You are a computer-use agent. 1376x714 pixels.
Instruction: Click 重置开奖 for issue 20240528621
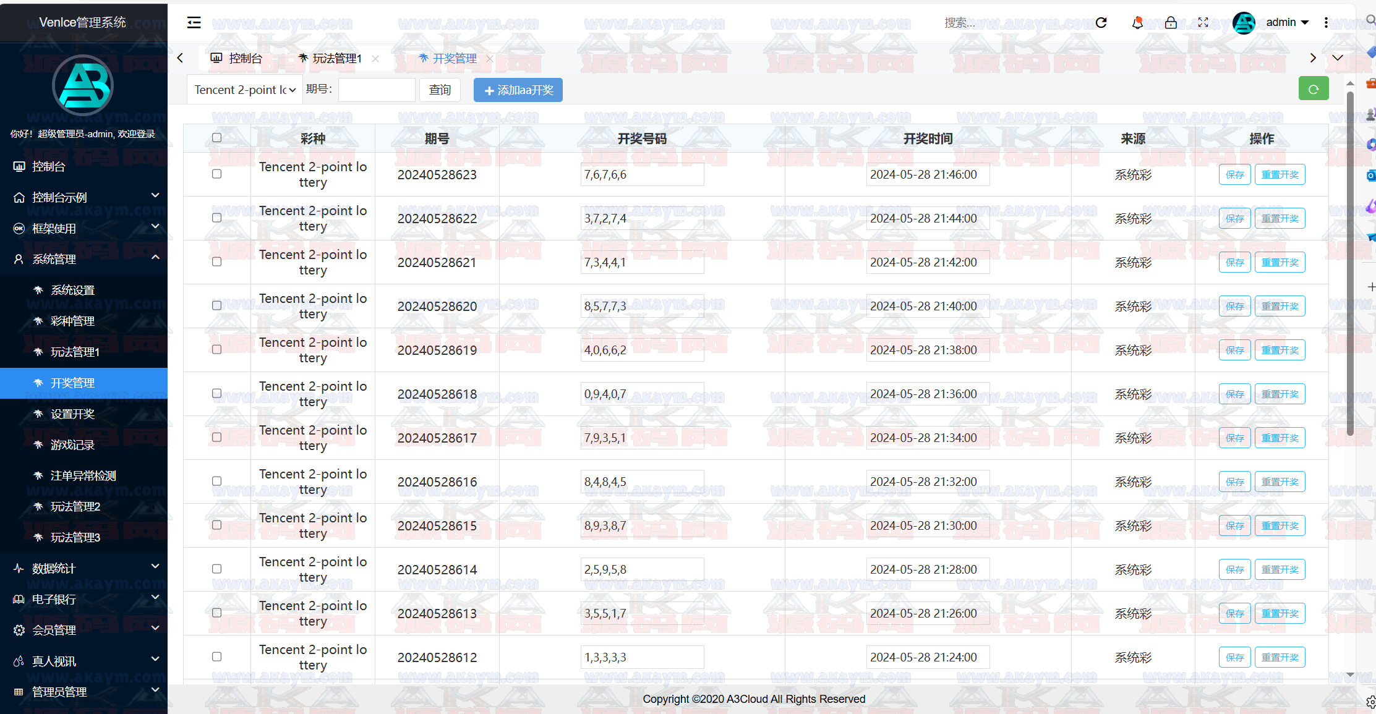point(1280,262)
